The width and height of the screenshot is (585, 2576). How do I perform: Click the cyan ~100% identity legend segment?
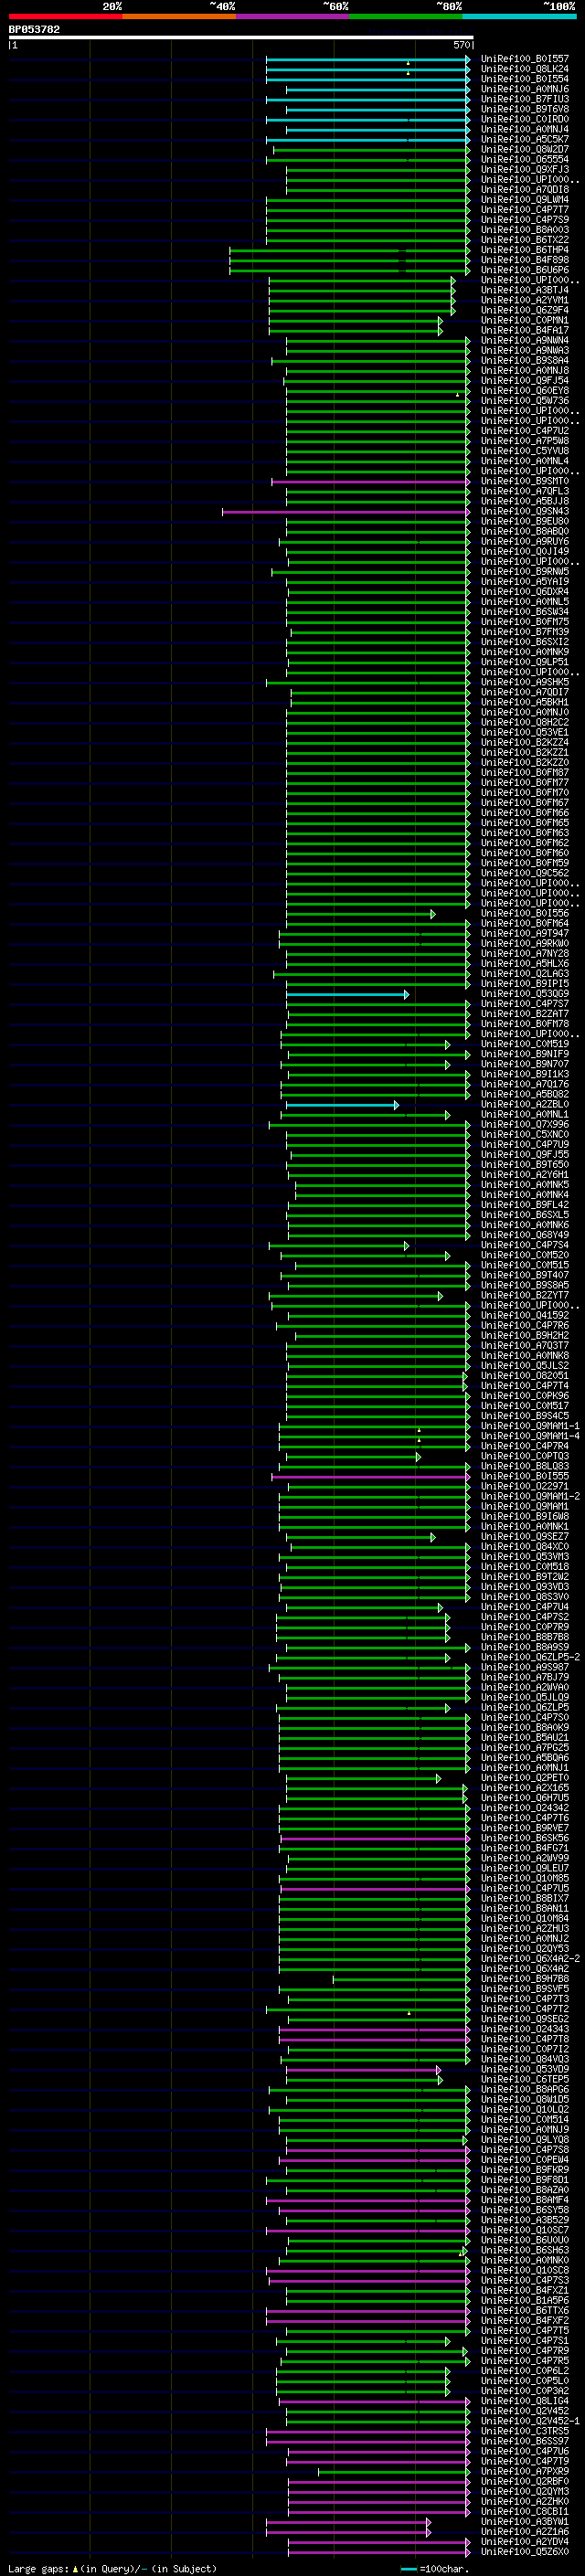click(520, 16)
